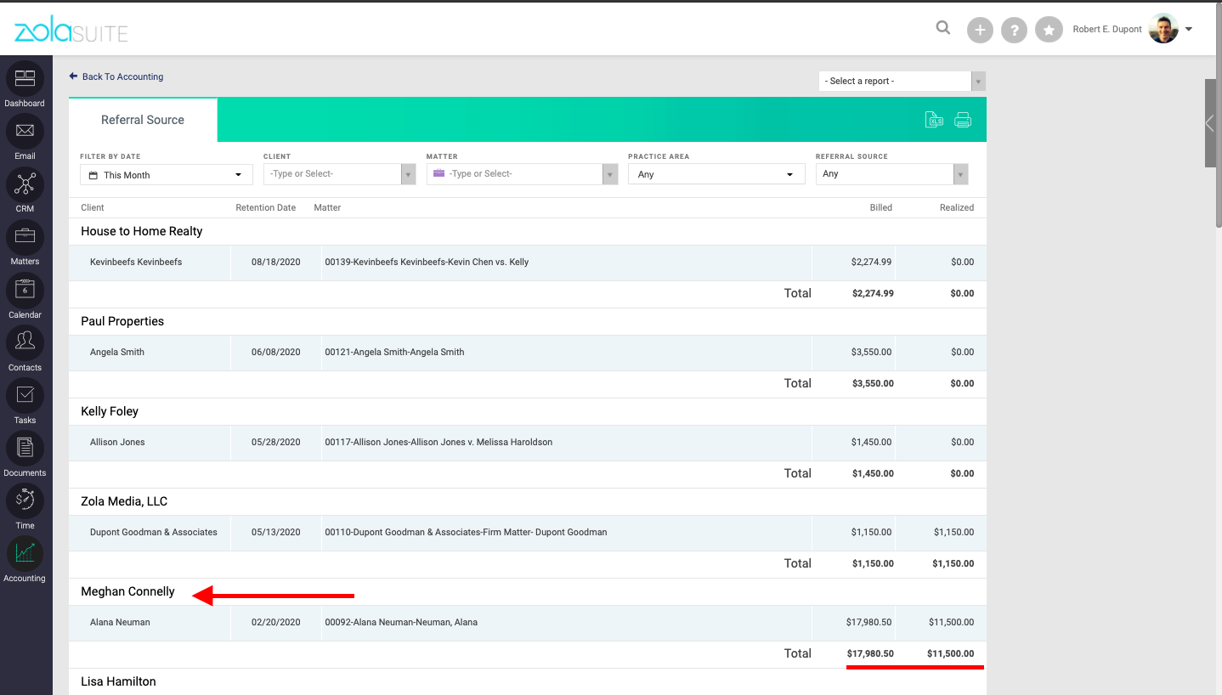Click the Paul Properties group heading

click(122, 321)
